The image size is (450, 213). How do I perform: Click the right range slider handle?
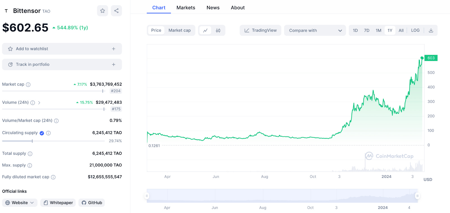tap(417, 196)
